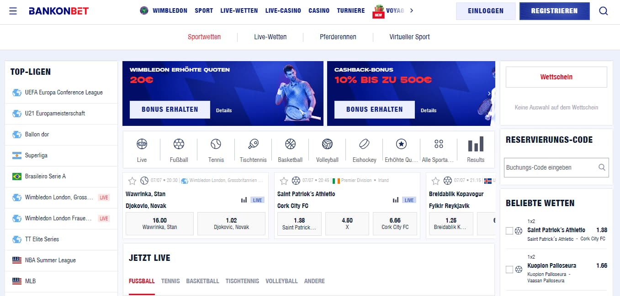The image size is (620, 296).
Task: Tick the Kuopion Palloseura bet checkbox
Action: (509, 270)
